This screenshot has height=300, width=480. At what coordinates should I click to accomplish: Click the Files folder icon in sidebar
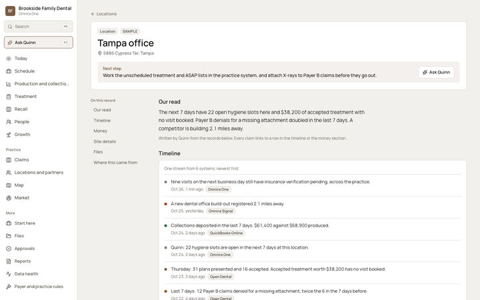pyautogui.click(x=9, y=236)
